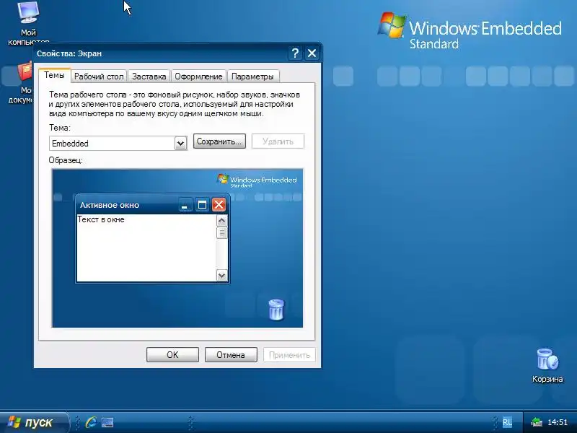Open the Заставка tab
This screenshot has height=433, width=577.
tap(149, 76)
